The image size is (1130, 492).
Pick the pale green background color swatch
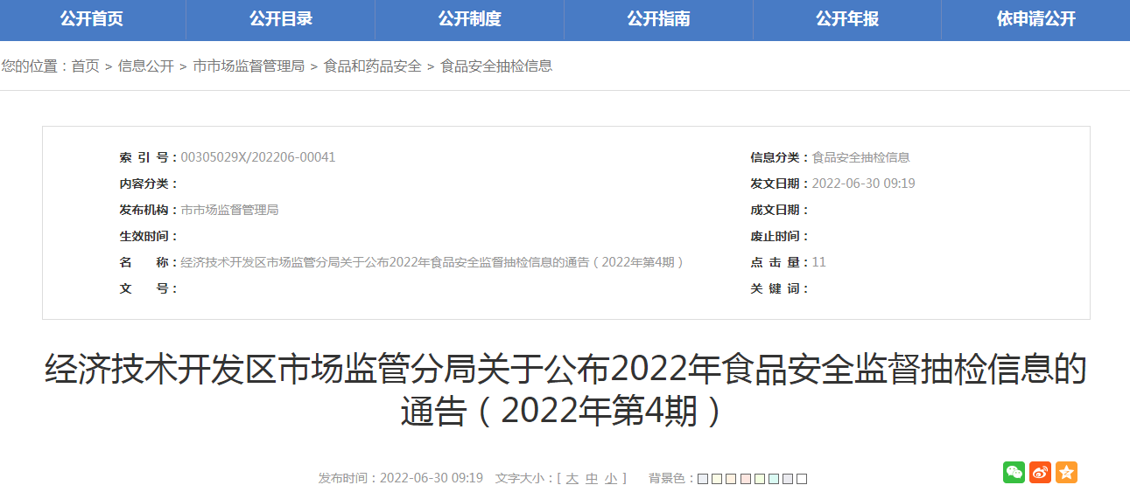pos(759,479)
